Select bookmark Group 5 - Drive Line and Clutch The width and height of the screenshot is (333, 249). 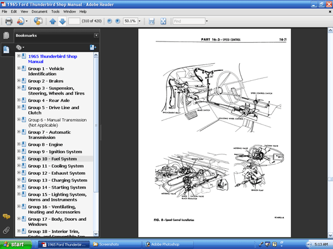click(53, 110)
